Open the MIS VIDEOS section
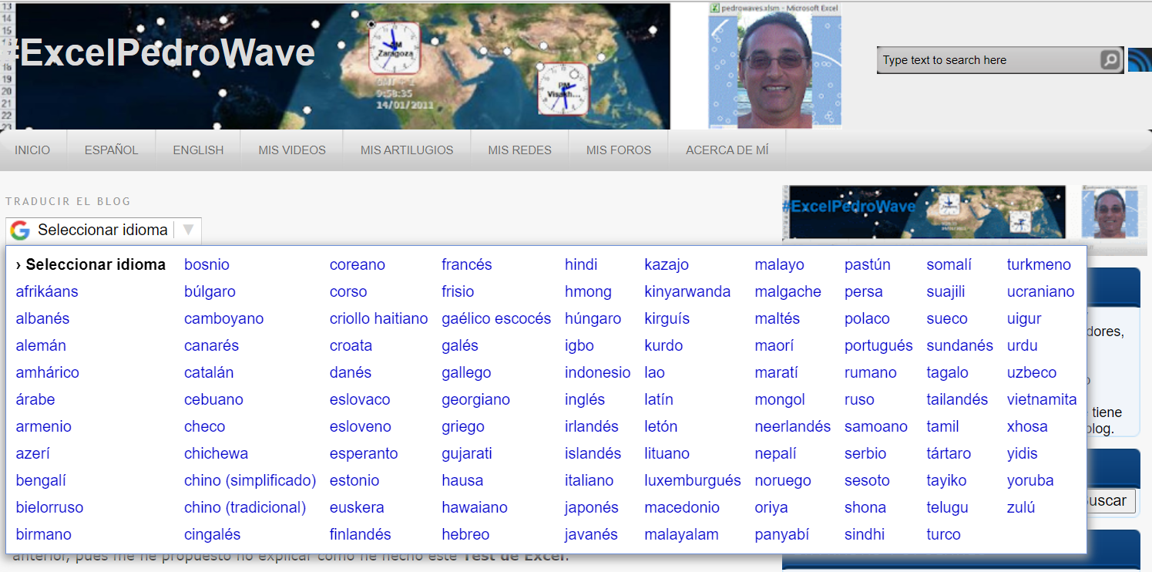Image resolution: width=1152 pixels, height=572 pixels. (x=291, y=150)
